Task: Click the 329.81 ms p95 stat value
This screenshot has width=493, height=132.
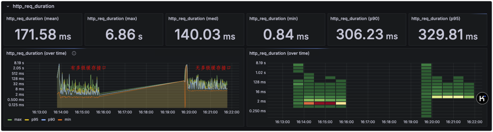Action: point(448,34)
